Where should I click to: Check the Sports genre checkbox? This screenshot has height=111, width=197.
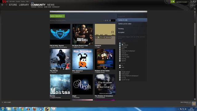click(120, 61)
